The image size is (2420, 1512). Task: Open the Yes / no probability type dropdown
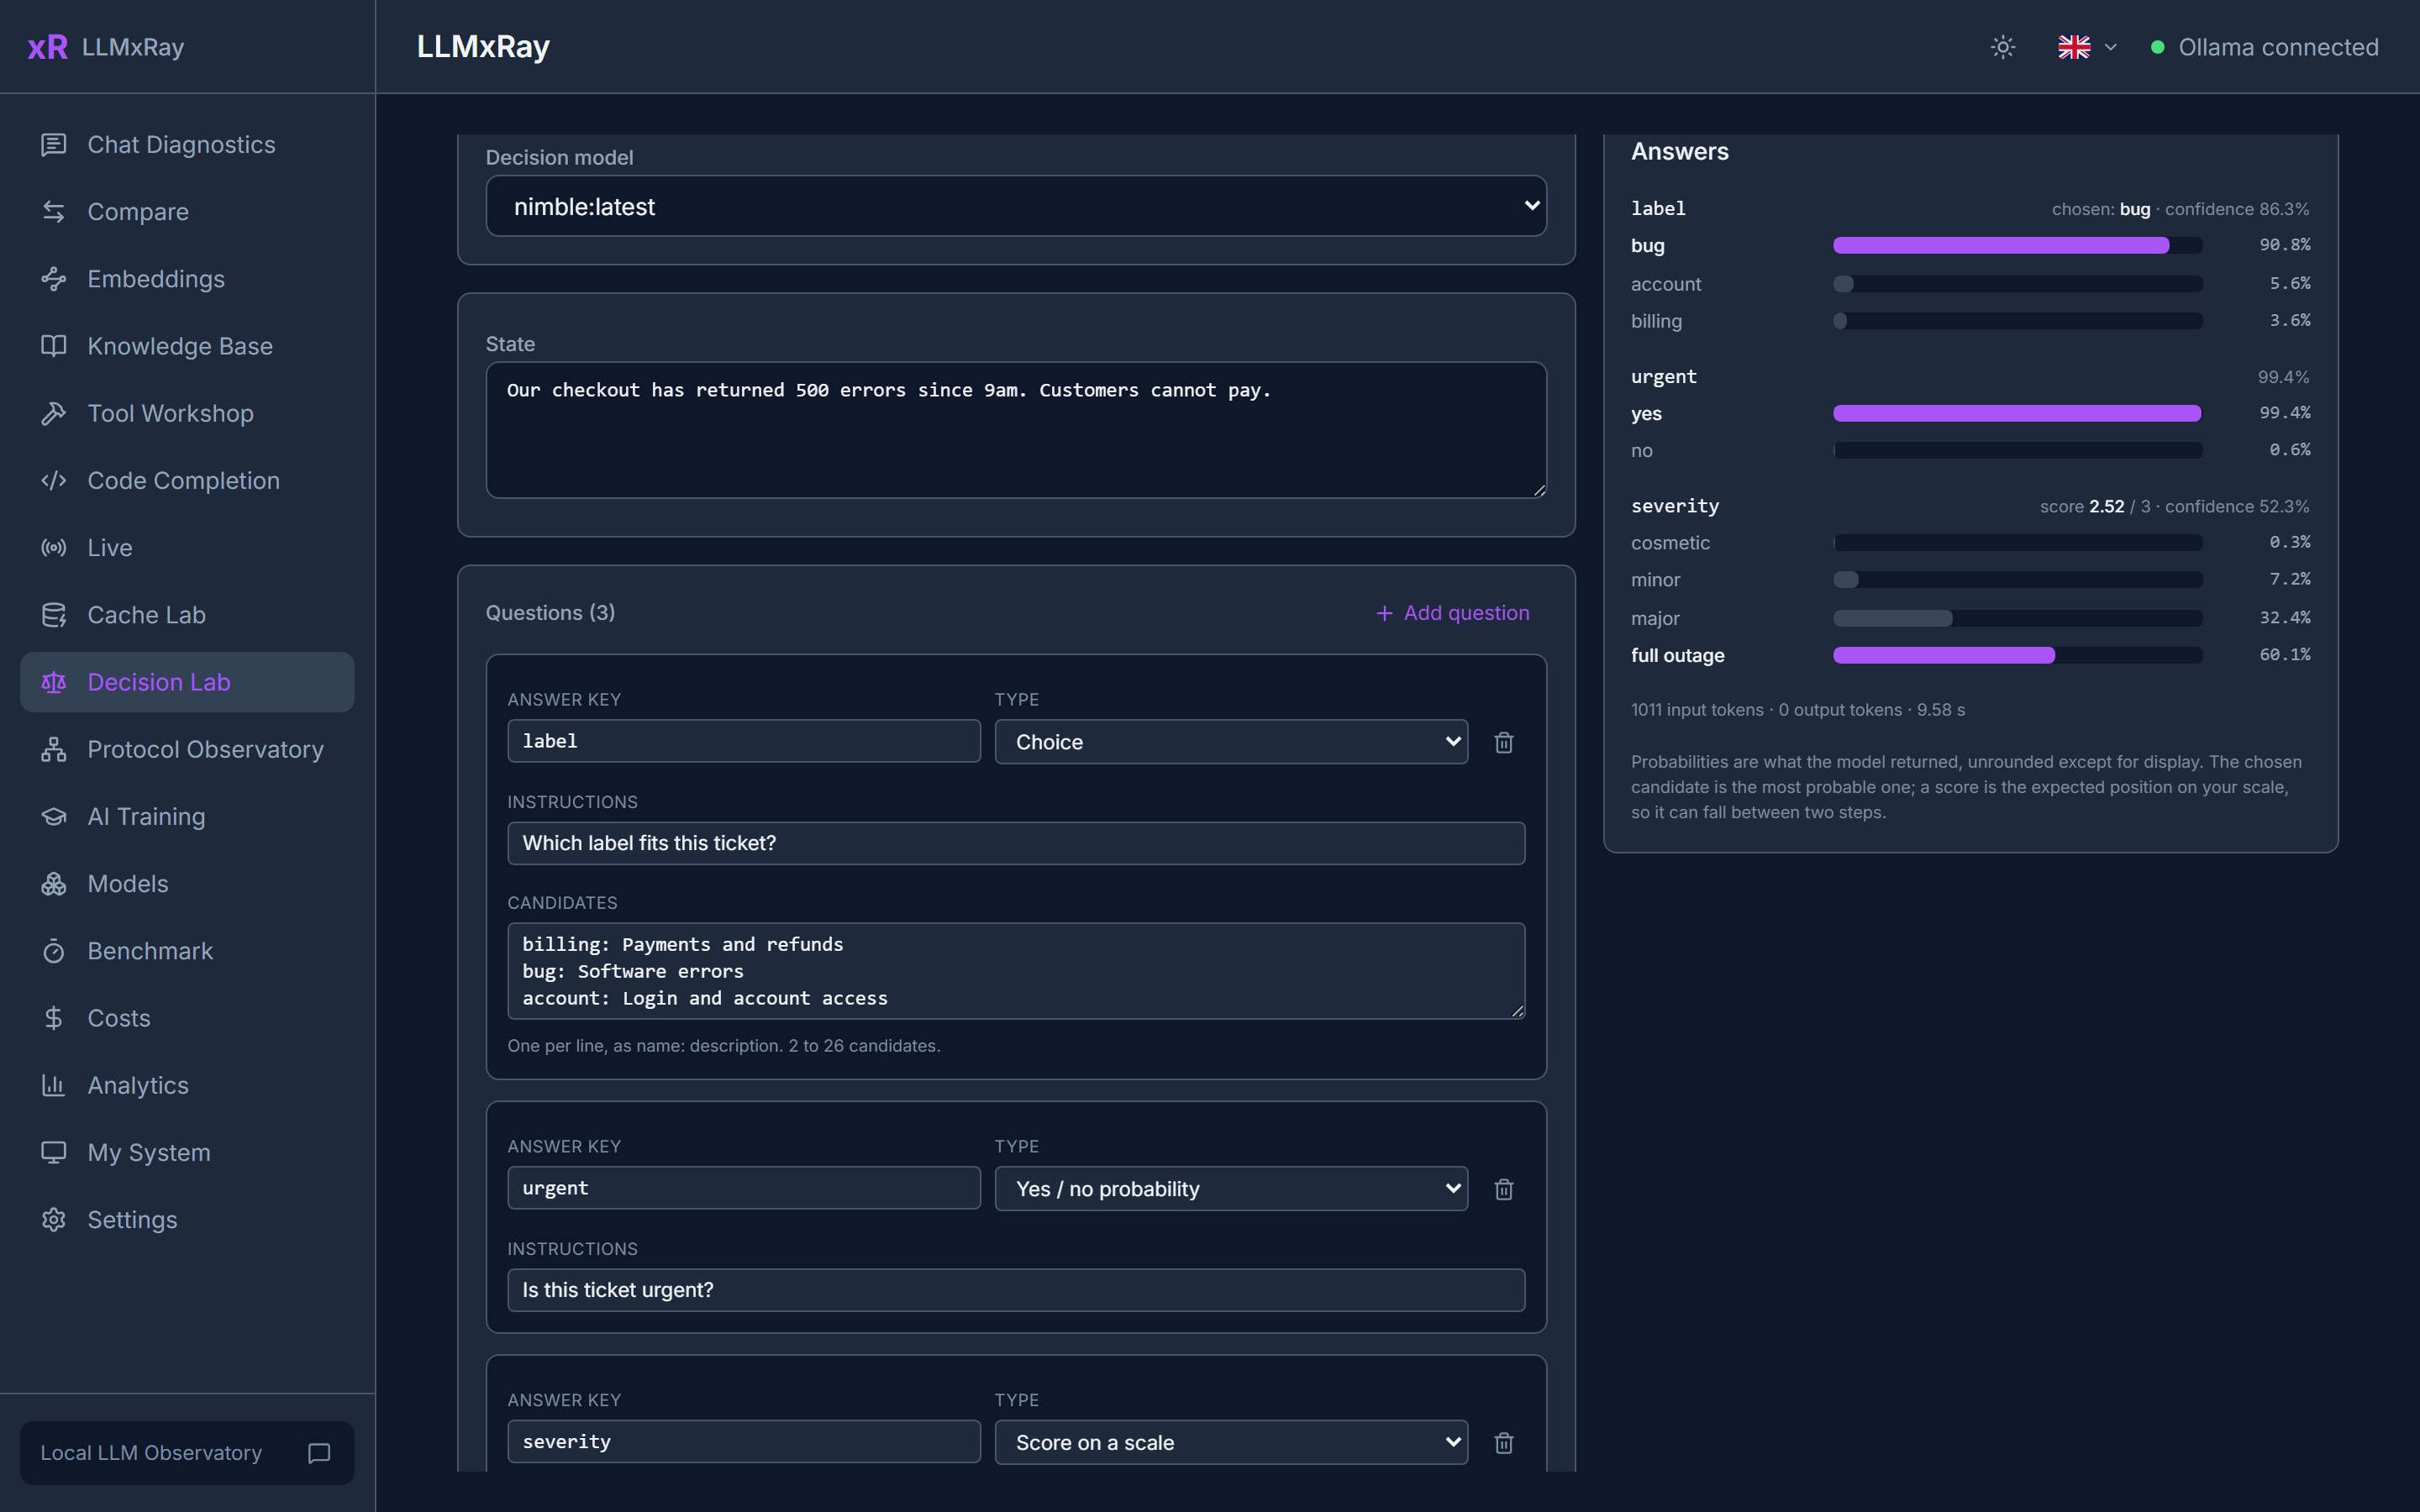tap(1231, 1189)
